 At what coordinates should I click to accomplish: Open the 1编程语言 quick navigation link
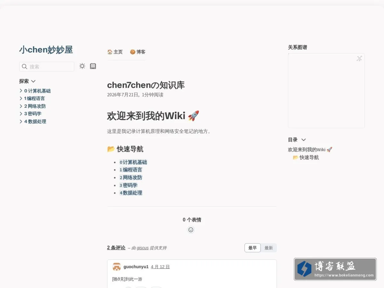click(131, 170)
